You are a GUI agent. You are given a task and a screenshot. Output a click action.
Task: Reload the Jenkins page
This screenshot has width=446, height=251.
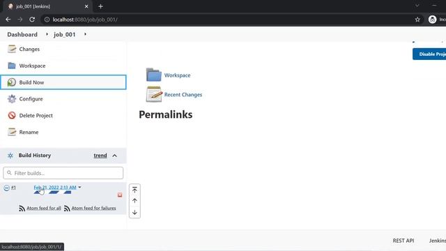point(32,20)
